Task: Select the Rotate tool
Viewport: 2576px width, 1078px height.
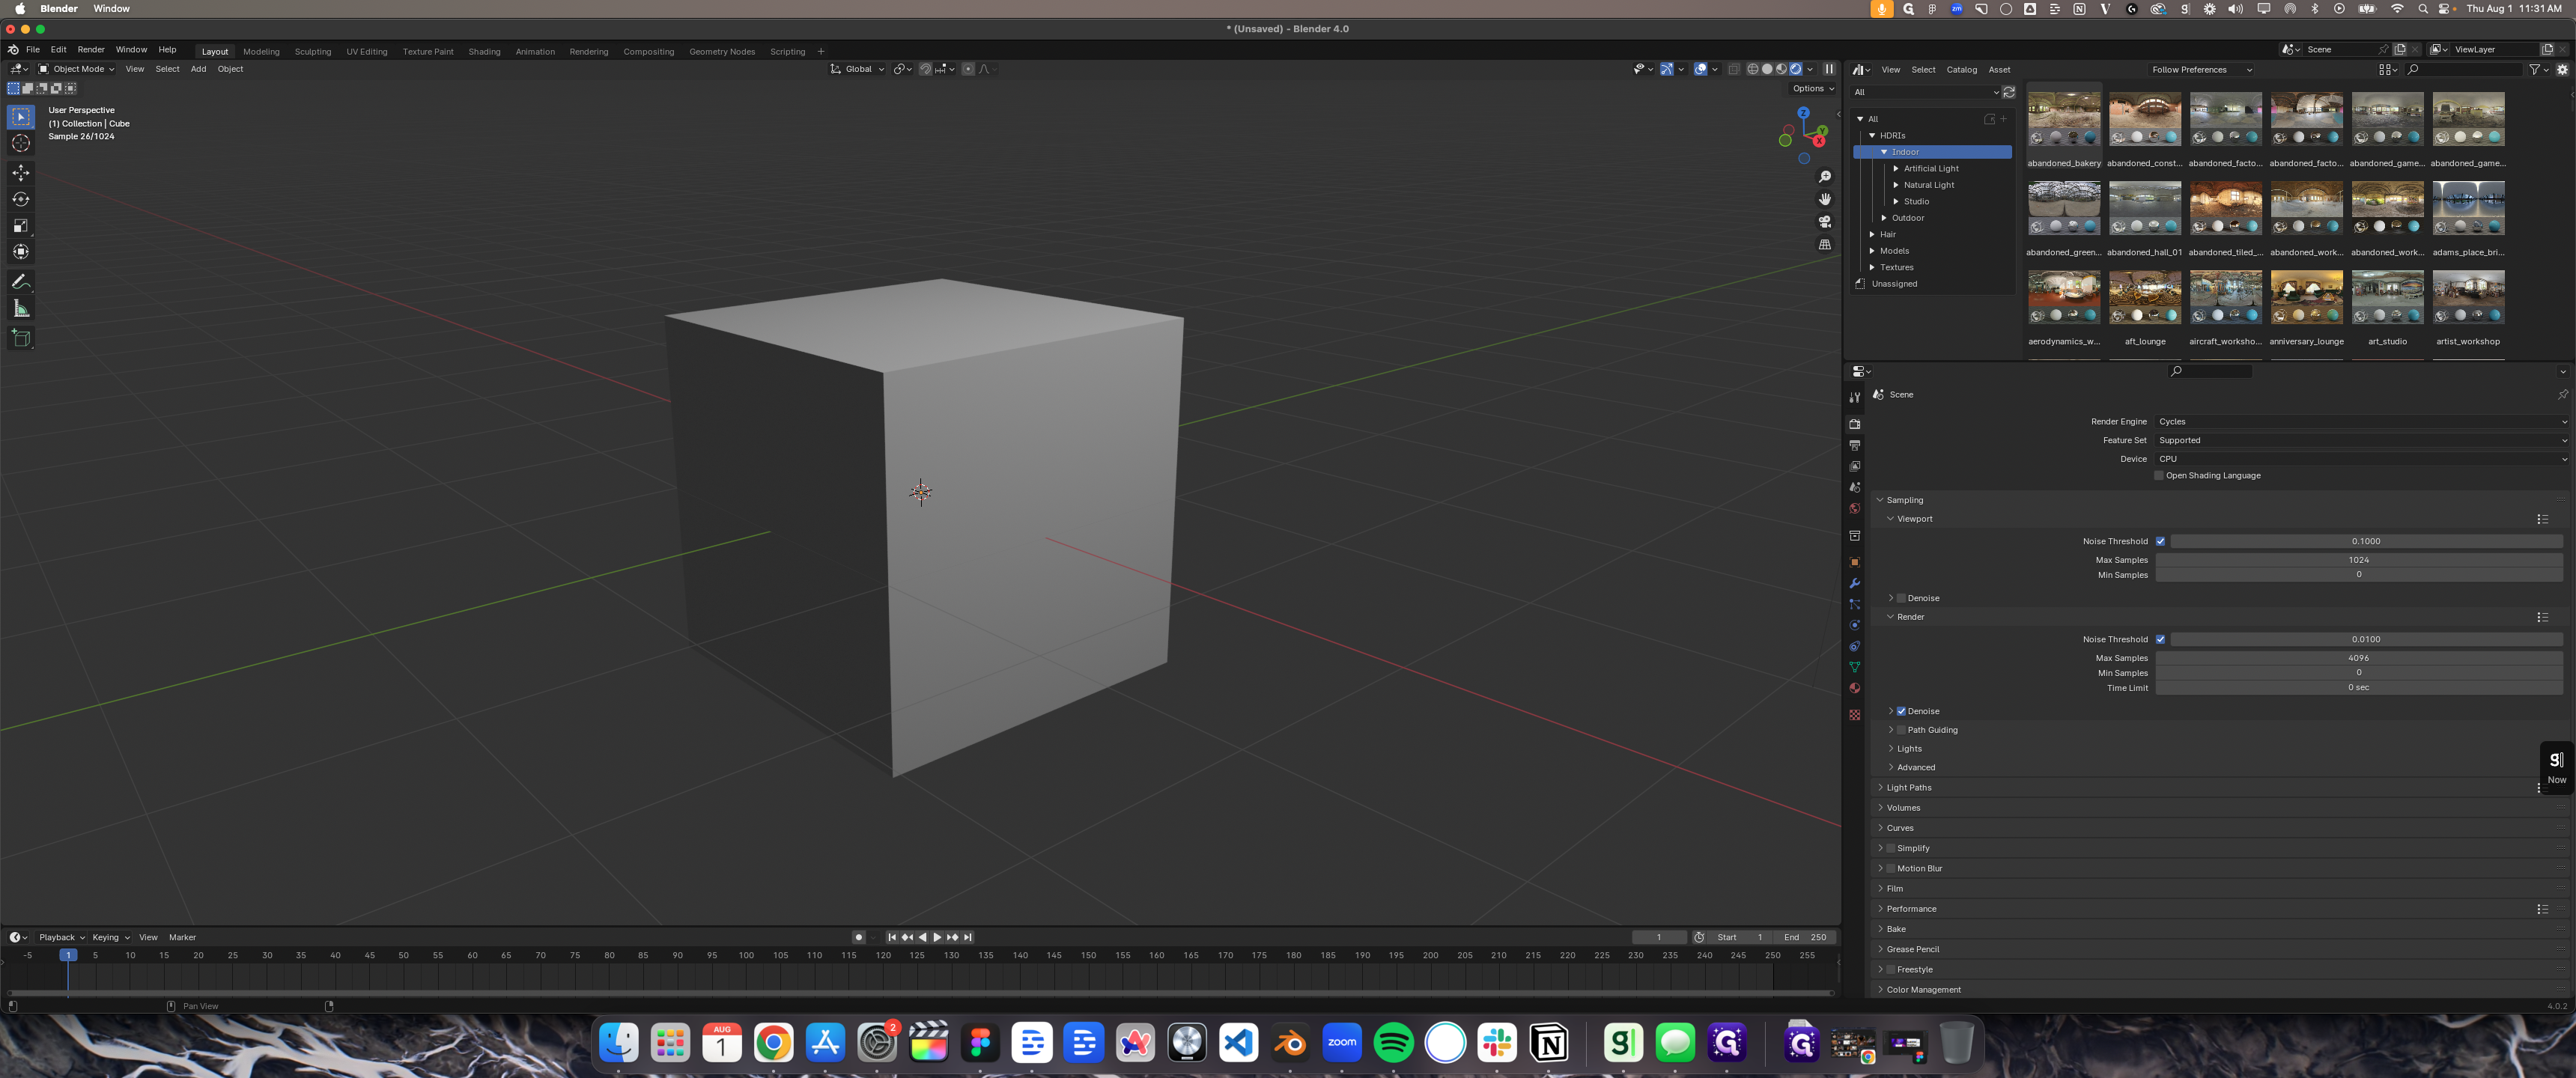Action: [20, 199]
